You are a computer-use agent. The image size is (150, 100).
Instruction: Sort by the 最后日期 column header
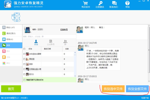pos(52,49)
